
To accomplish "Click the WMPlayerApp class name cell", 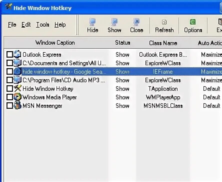I will (163, 97).
